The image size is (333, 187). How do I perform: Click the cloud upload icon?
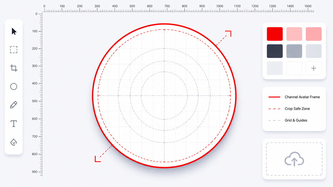(x=294, y=159)
